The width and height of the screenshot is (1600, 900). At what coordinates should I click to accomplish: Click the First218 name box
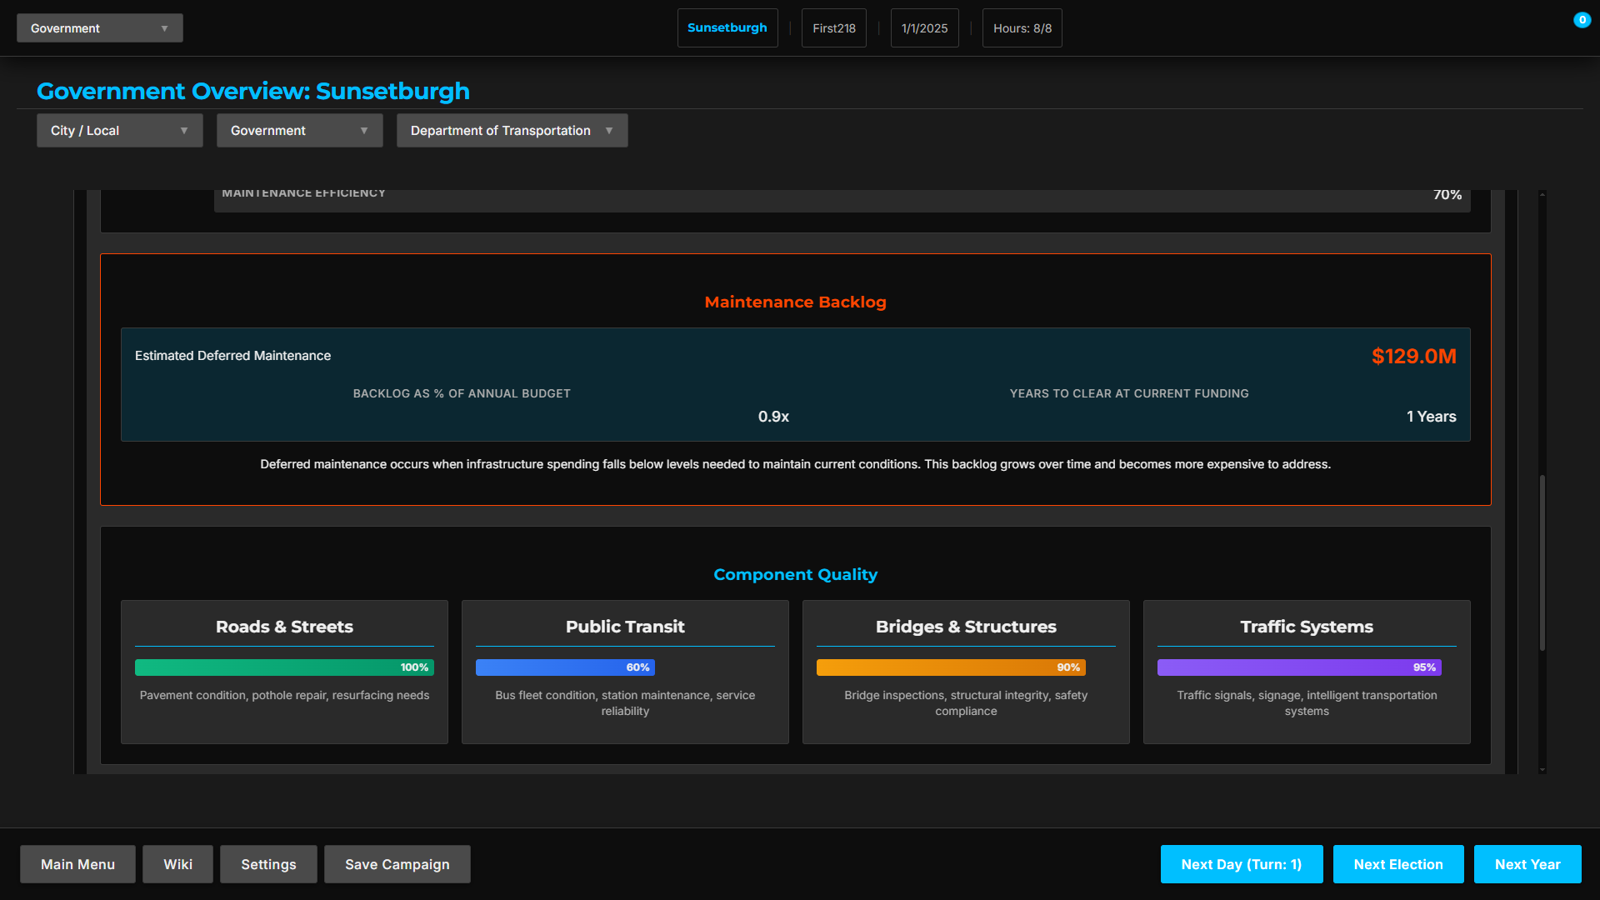pyautogui.click(x=833, y=28)
